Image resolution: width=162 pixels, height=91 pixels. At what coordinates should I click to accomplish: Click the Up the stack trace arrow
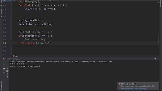pyautogui.click(x=7, y=62)
